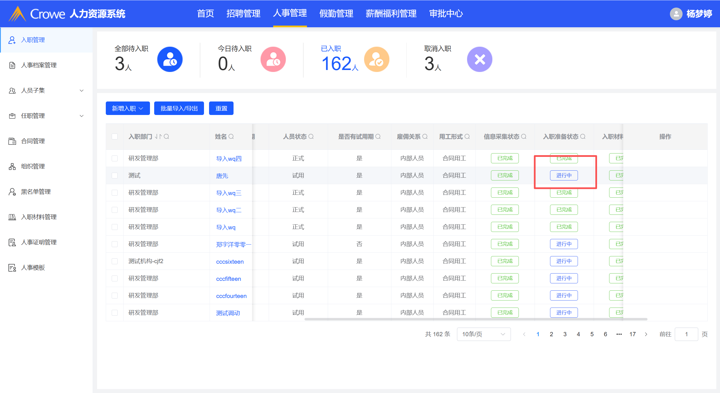Screen dimensions: 720x393
Task: Toggle the select-all checkbox in table header
Action: pos(115,137)
